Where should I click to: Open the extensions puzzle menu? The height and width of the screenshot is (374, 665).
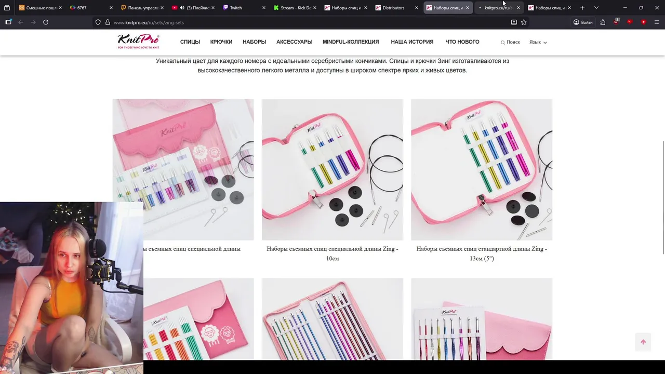coord(603,22)
